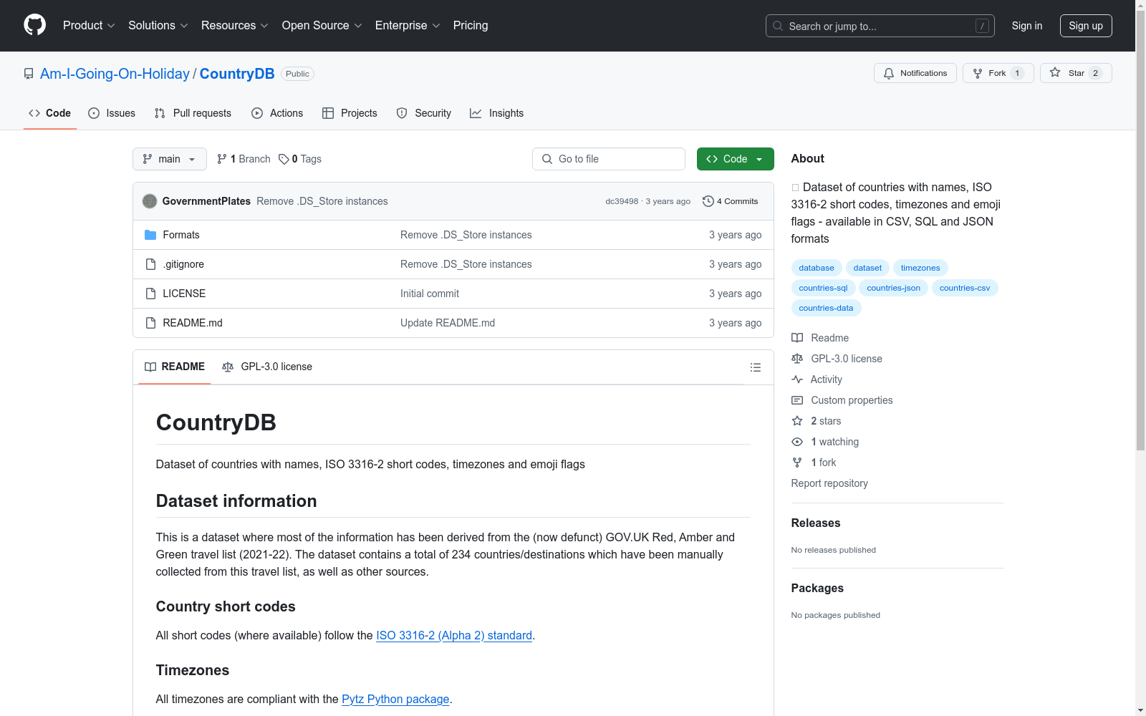Open the green Code dropdown button
Screen dimensions: 1146x716
point(735,159)
